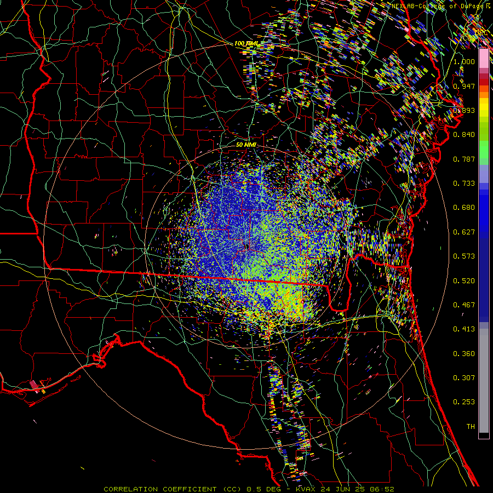Click the 0.627 scale value

(464, 232)
